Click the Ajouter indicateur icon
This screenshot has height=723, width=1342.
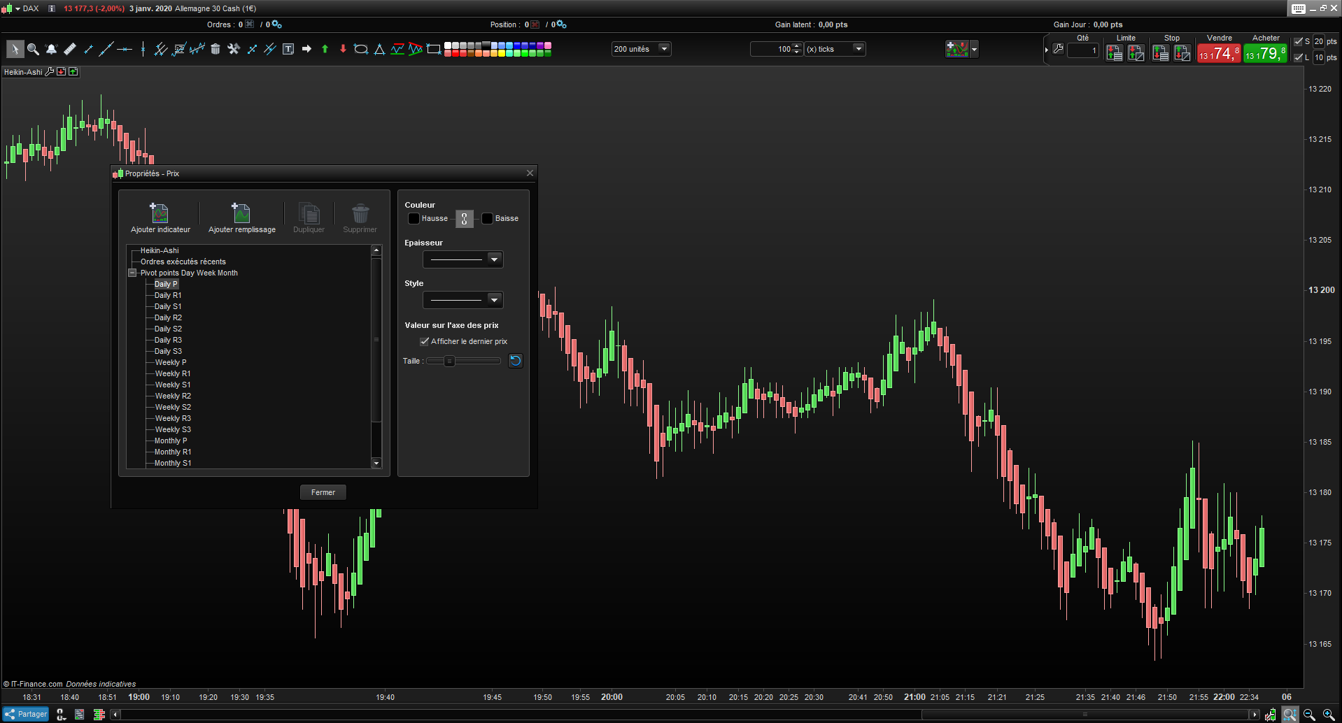(160, 213)
